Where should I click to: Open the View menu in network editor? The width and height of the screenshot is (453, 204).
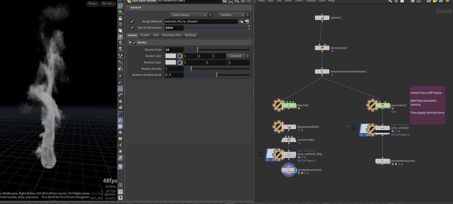[x=288, y=1]
